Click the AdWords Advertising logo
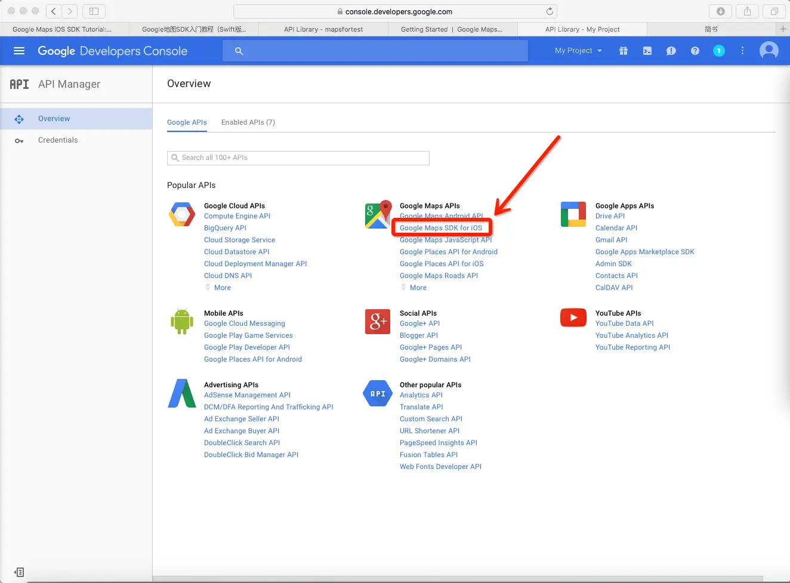Screen dimensions: 790x583 [x=182, y=393]
